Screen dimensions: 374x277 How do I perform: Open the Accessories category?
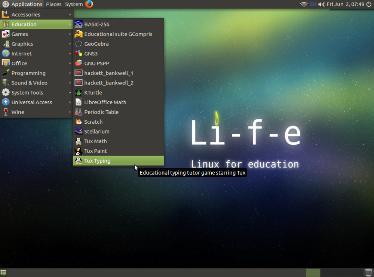(x=37, y=15)
